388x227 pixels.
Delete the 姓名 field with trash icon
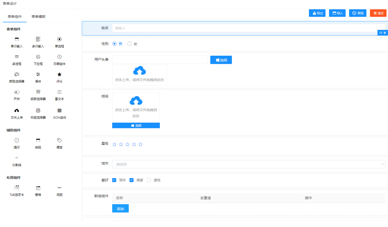[385, 33]
